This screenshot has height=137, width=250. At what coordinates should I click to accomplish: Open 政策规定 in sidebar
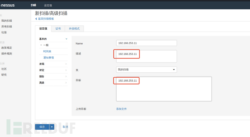click(7, 48)
